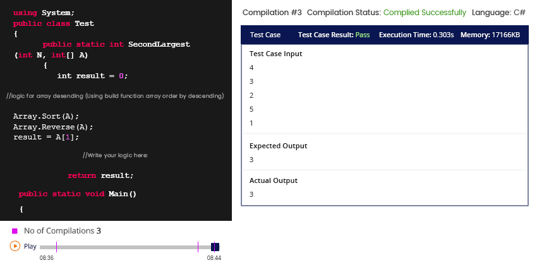Select the Test Case header label
The image size is (537, 265).
click(265, 35)
